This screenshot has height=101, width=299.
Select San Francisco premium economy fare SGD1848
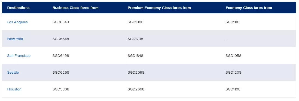(x=135, y=56)
